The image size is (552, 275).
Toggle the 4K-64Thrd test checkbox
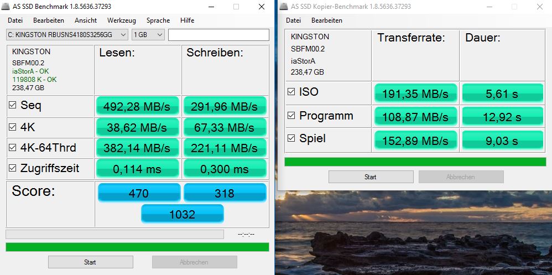[13, 148]
